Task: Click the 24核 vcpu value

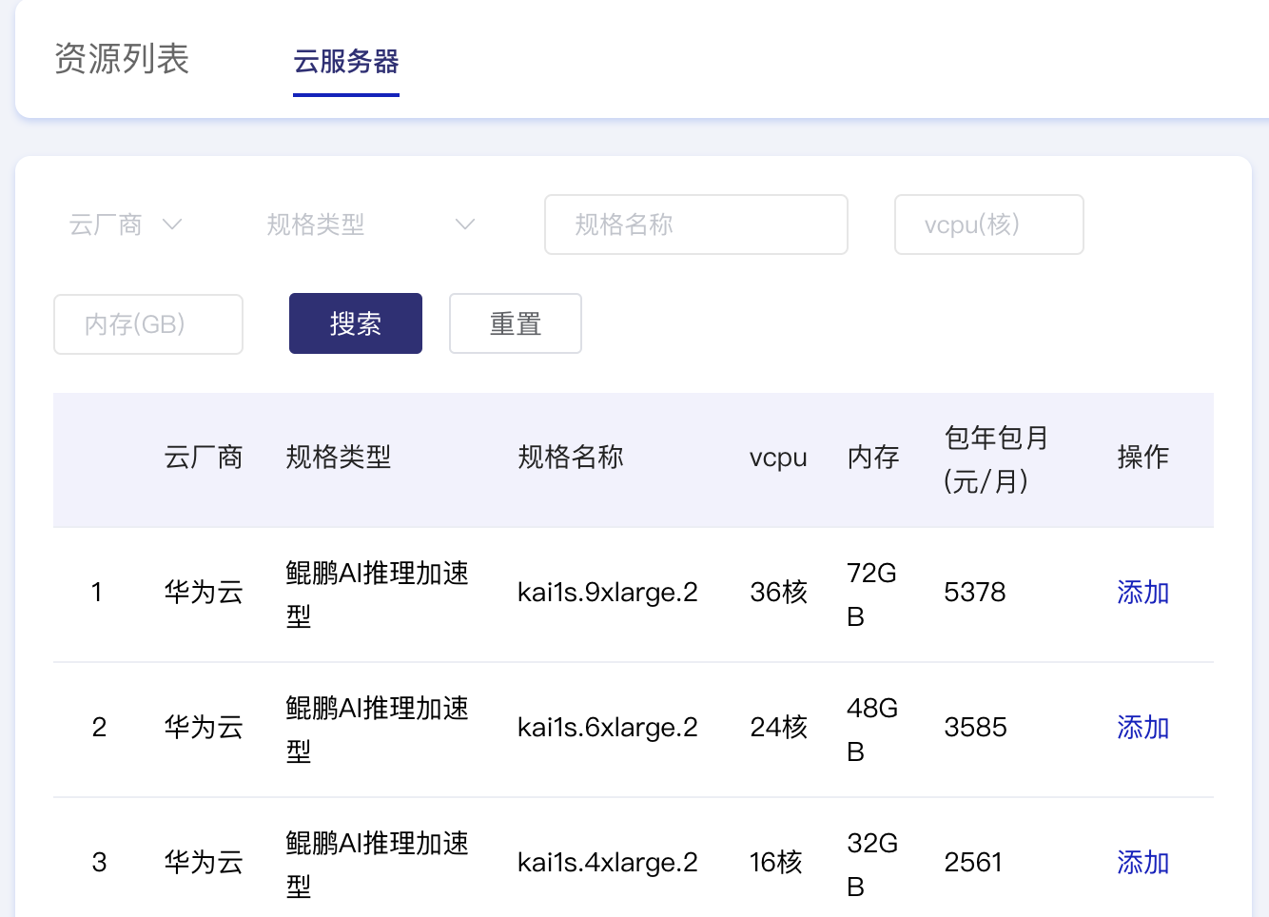Action: [778, 728]
